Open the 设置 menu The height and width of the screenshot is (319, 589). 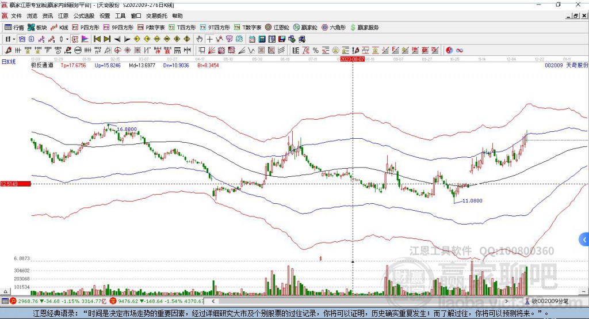105,16
